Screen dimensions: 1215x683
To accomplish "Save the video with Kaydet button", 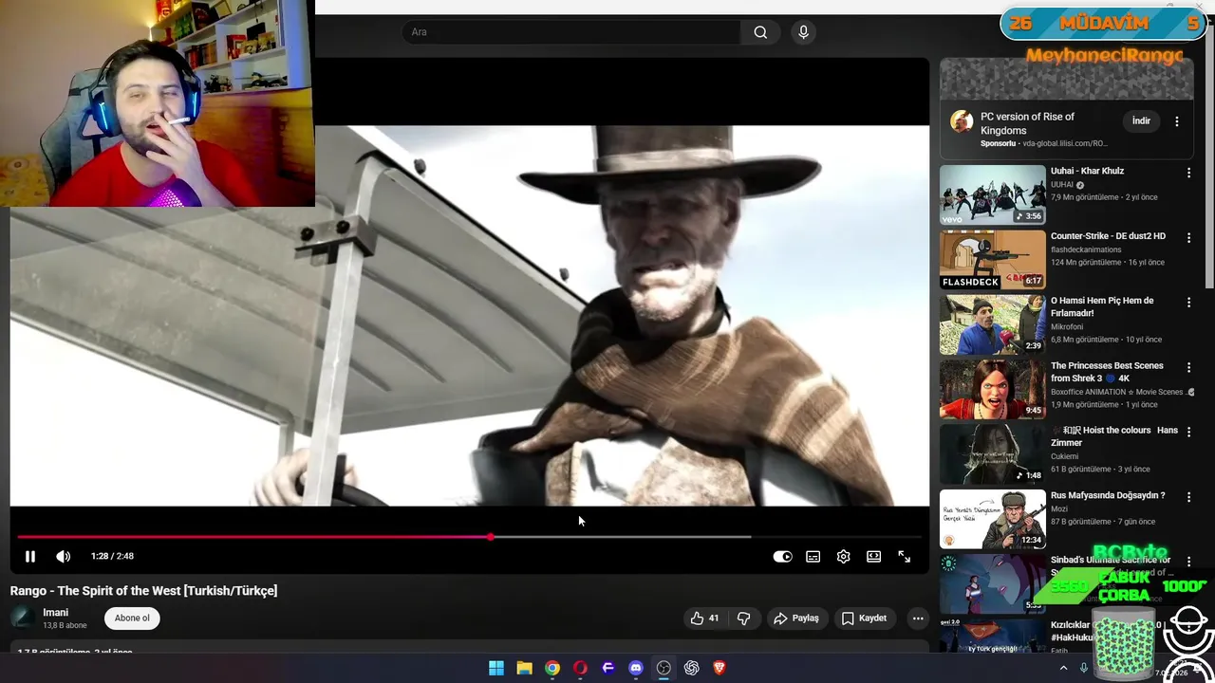I will click(x=864, y=618).
